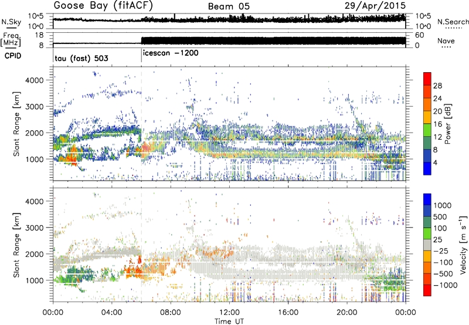
Task: Click the '60' Nave axis tick value
Action: pos(419,35)
